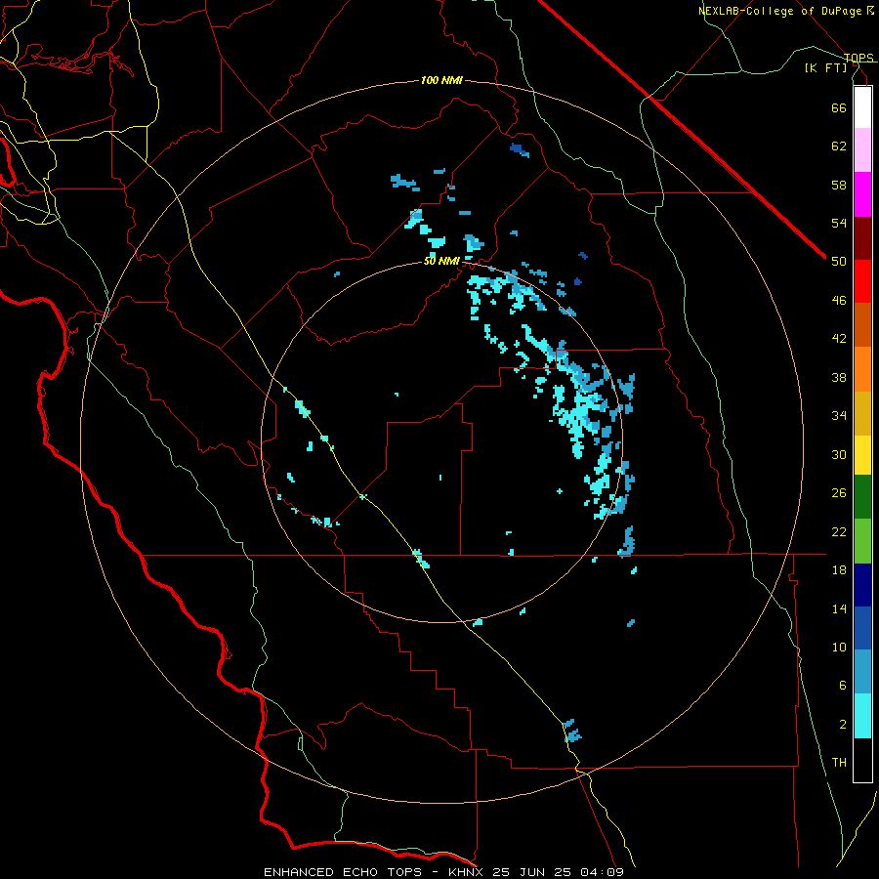Select the navy blue legend swatch

(862, 585)
